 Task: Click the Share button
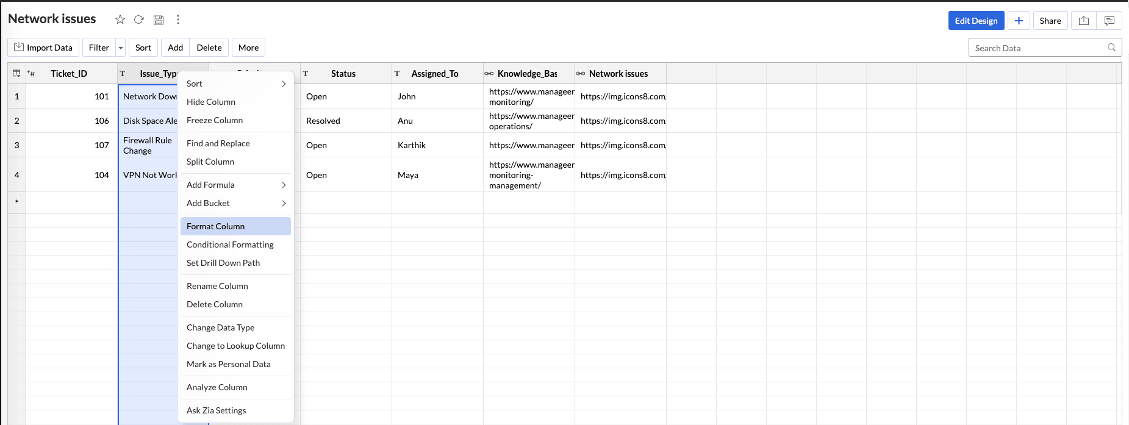click(x=1050, y=21)
